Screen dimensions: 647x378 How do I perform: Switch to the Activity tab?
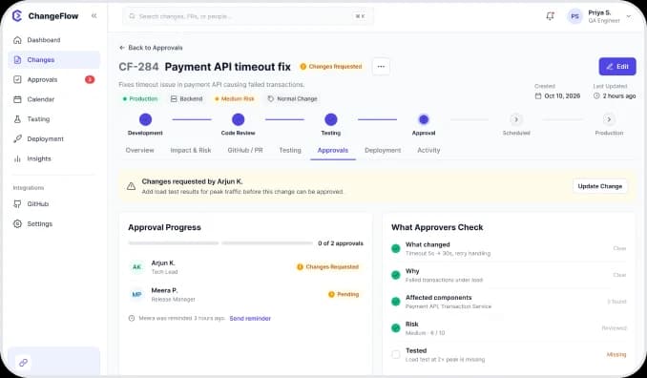pos(428,150)
